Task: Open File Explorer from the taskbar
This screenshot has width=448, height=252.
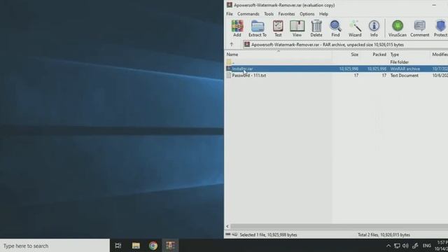Action: (x=136, y=246)
